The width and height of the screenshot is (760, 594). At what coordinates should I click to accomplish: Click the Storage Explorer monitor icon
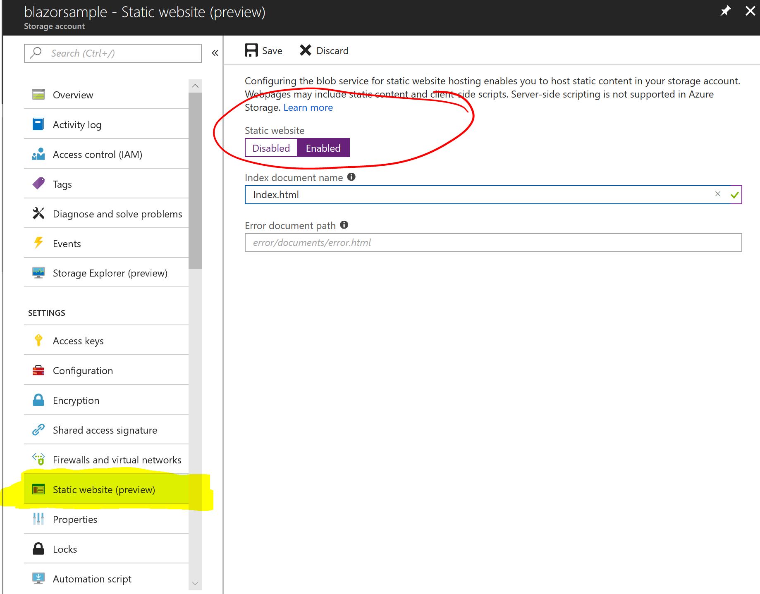click(x=38, y=273)
